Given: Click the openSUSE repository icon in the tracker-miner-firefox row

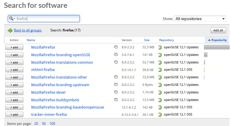Looking at the screenshot, I should 160,115.
